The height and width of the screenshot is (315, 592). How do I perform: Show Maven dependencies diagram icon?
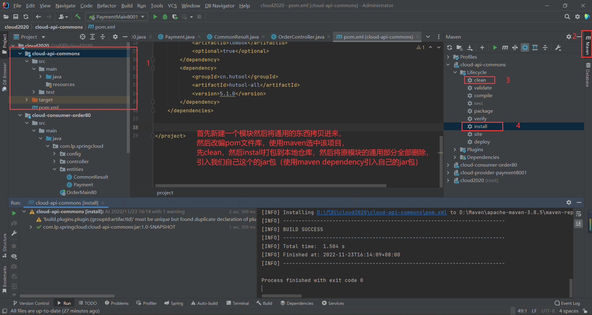tap(535, 48)
